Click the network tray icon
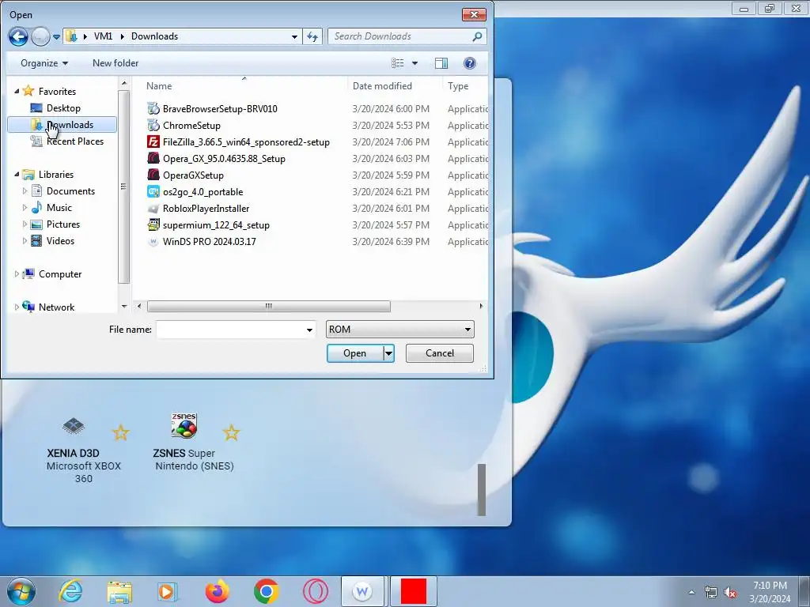The image size is (810, 607). click(x=711, y=593)
